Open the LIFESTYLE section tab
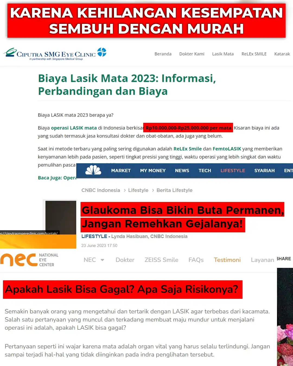293x366 pixels. click(x=233, y=171)
